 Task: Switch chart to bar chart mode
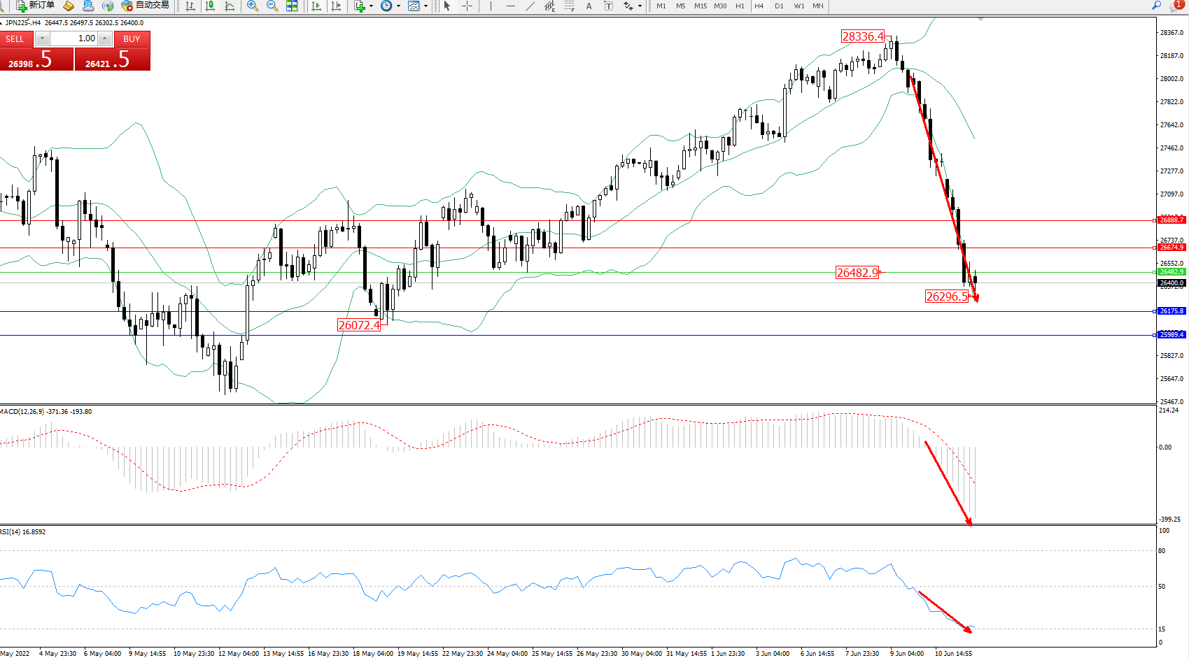190,6
